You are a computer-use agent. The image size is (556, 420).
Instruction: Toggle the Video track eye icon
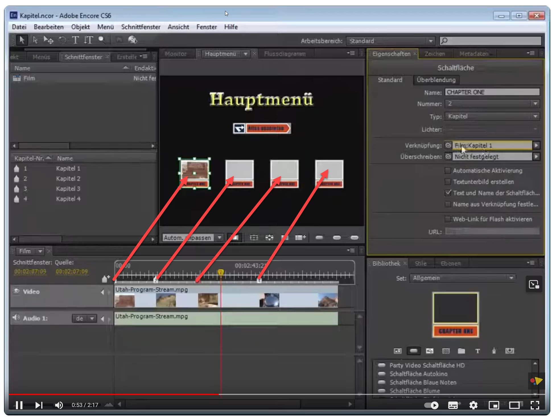click(17, 291)
